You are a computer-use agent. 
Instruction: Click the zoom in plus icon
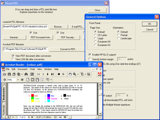(22, 79)
